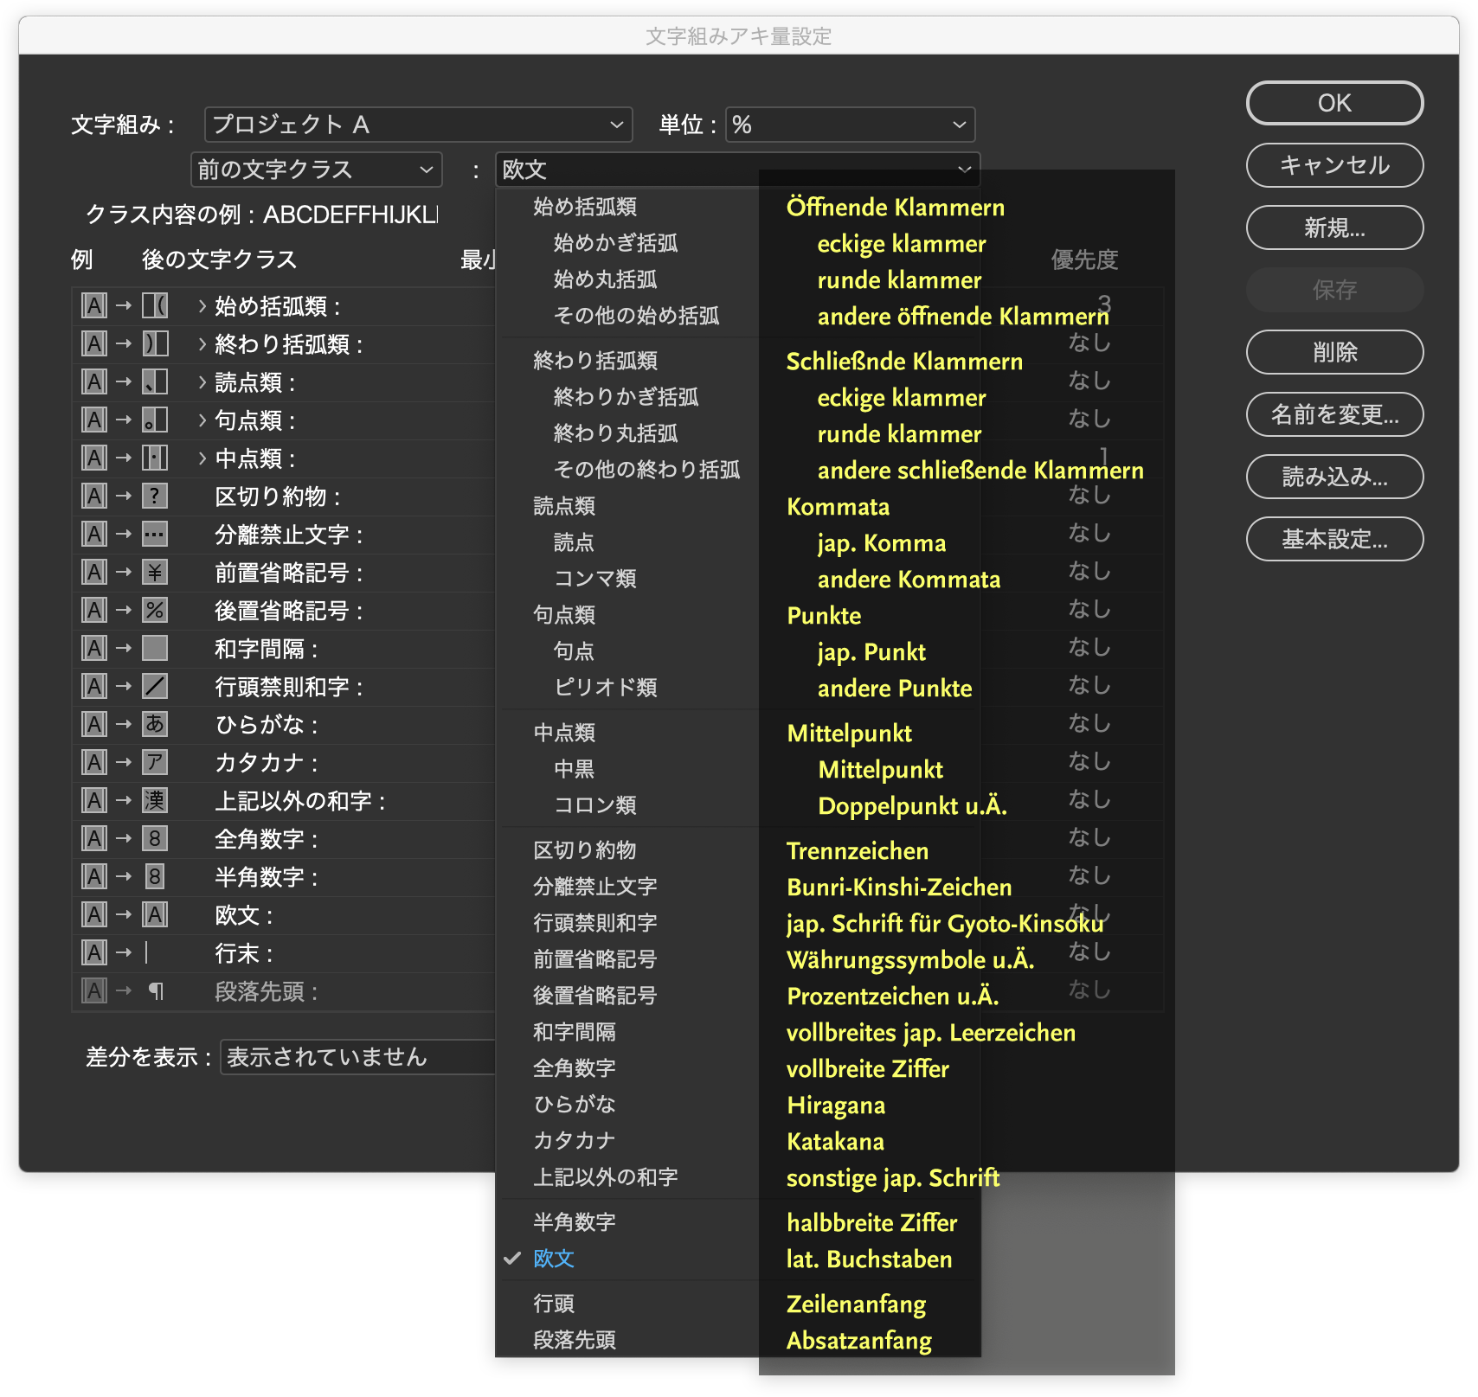Click the 差分を表示 field showing 表示されていません
This screenshot has height=1397, width=1478.
click(357, 1057)
